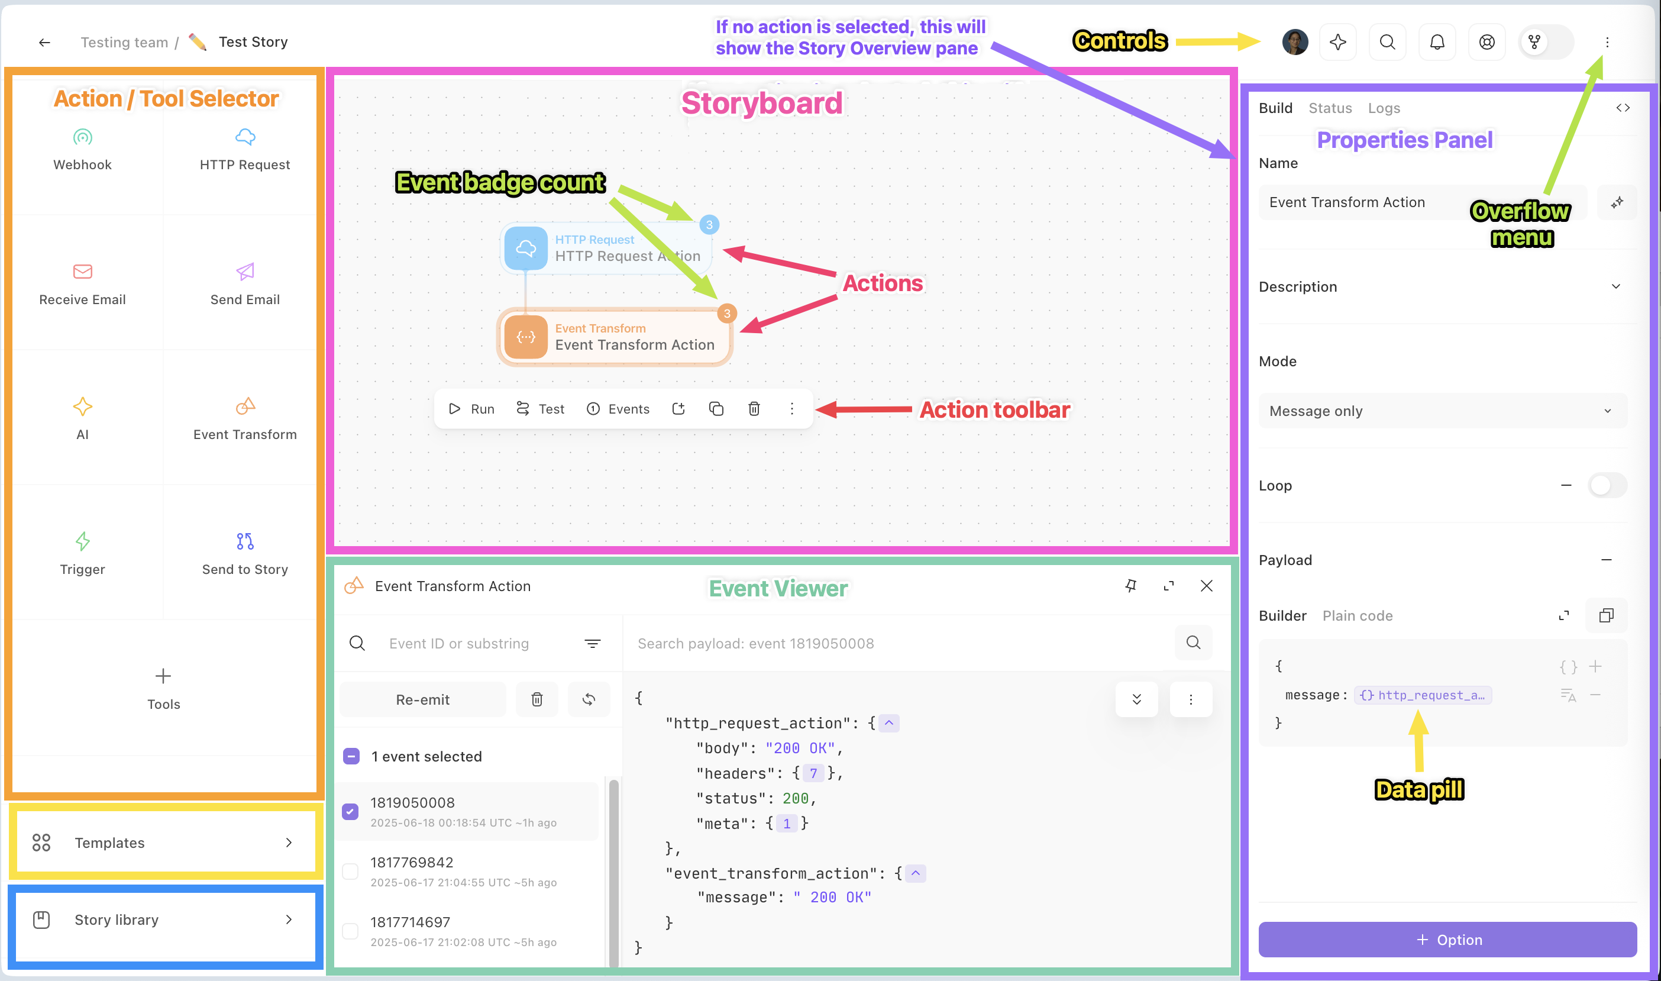Switch to the Build tab
This screenshot has width=1661, height=981.
[x=1275, y=108]
